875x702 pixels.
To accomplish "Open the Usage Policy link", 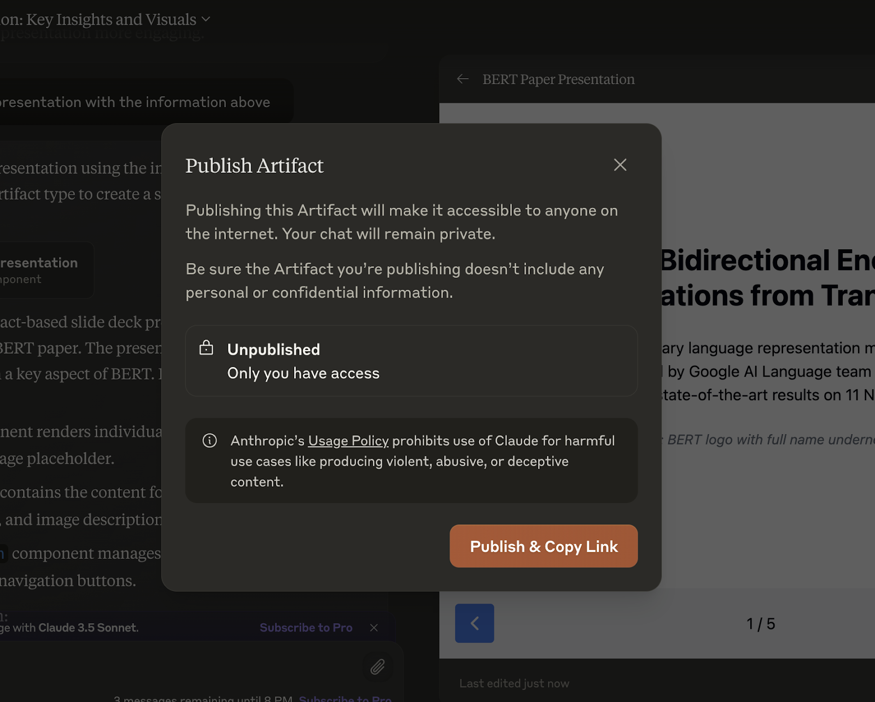I will 348,441.
